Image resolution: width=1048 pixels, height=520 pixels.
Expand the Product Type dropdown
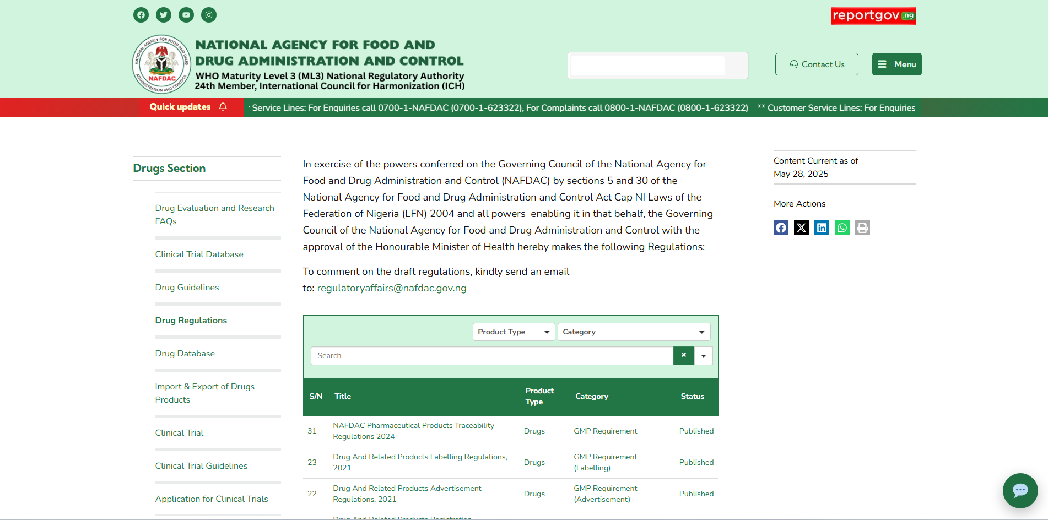[514, 332]
